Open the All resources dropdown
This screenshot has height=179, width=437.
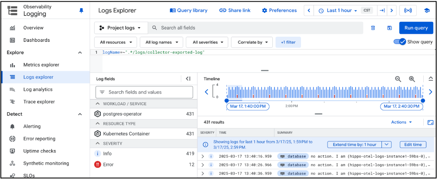(116, 42)
